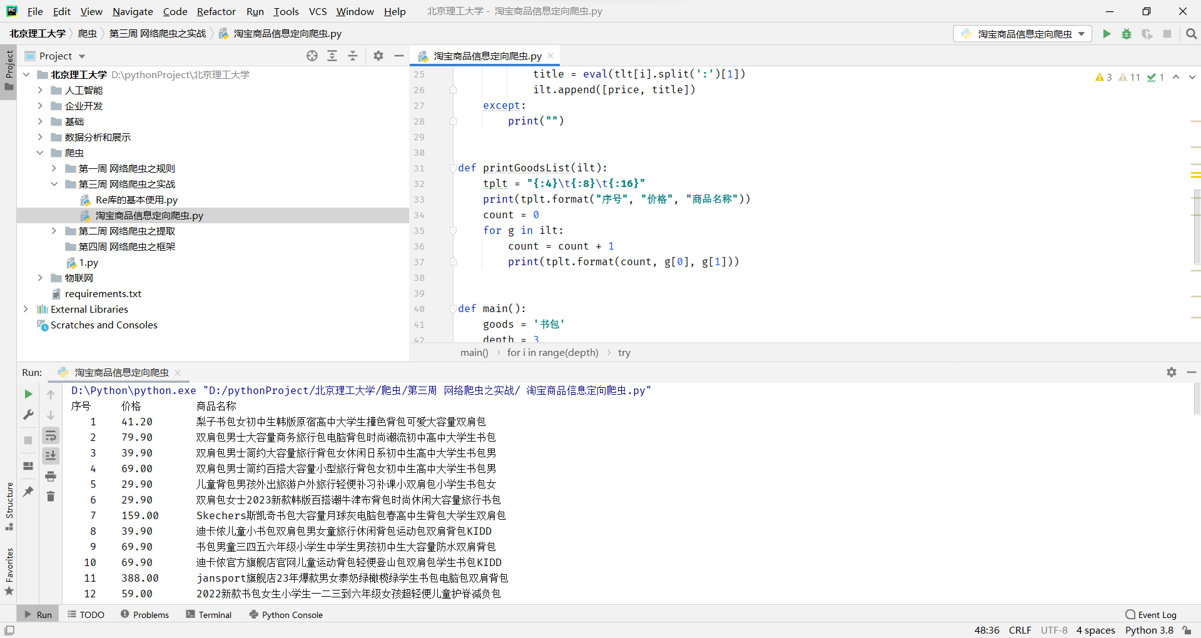Open requirements.txt in project tree
This screenshot has height=638, width=1201.
tap(103, 293)
